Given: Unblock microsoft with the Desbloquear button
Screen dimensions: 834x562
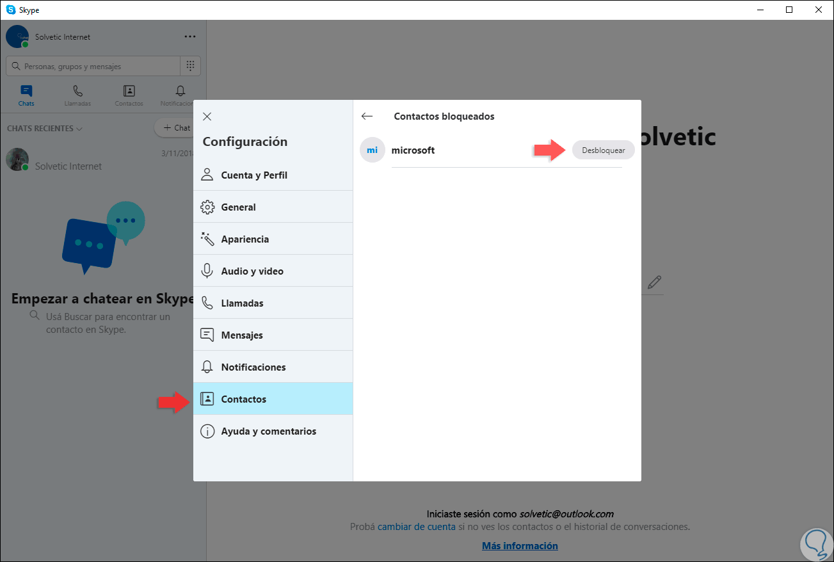Looking at the screenshot, I should tap(603, 150).
